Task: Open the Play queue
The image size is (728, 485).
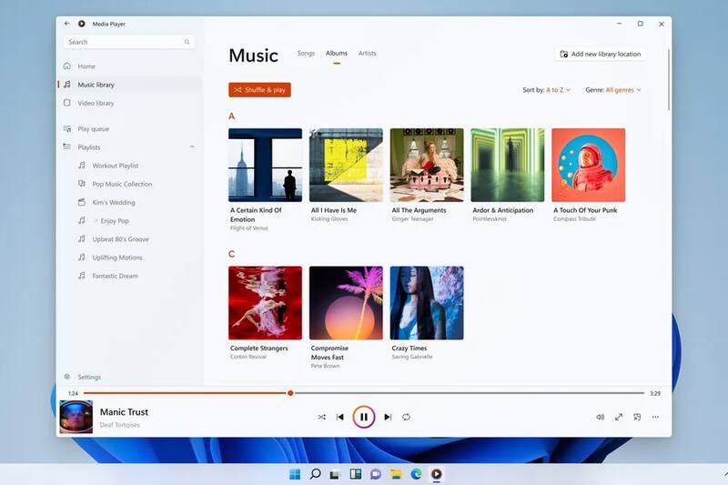Action: 93,129
